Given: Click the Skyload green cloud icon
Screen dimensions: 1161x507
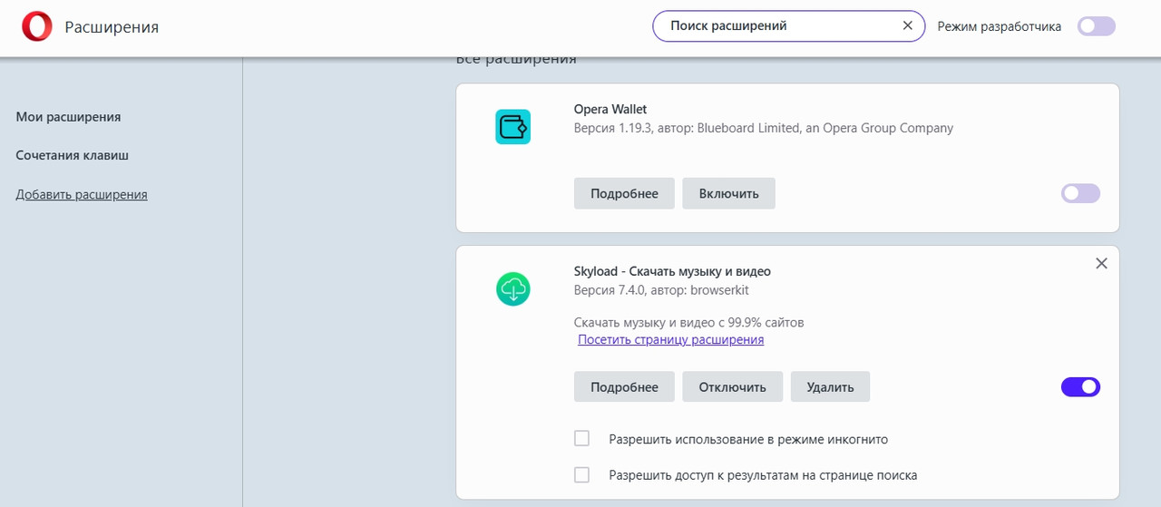Looking at the screenshot, I should (x=512, y=289).
